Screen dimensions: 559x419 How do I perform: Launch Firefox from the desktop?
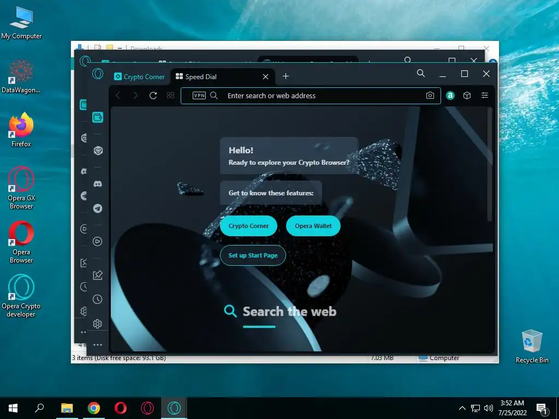(21, 130)
